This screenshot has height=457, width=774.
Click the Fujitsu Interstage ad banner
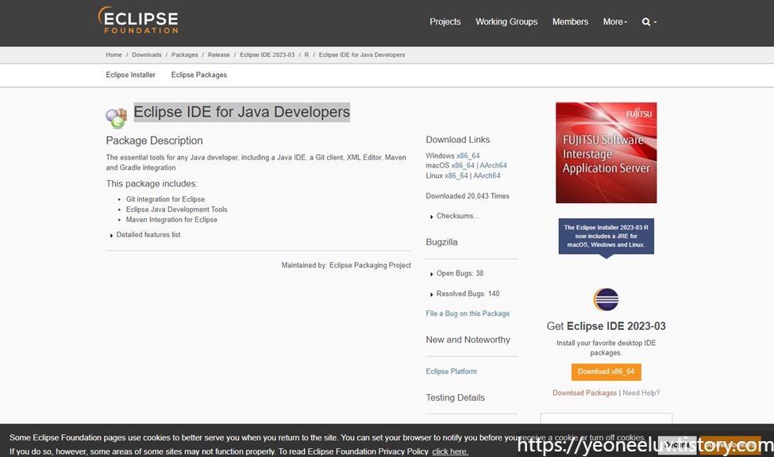606,152
